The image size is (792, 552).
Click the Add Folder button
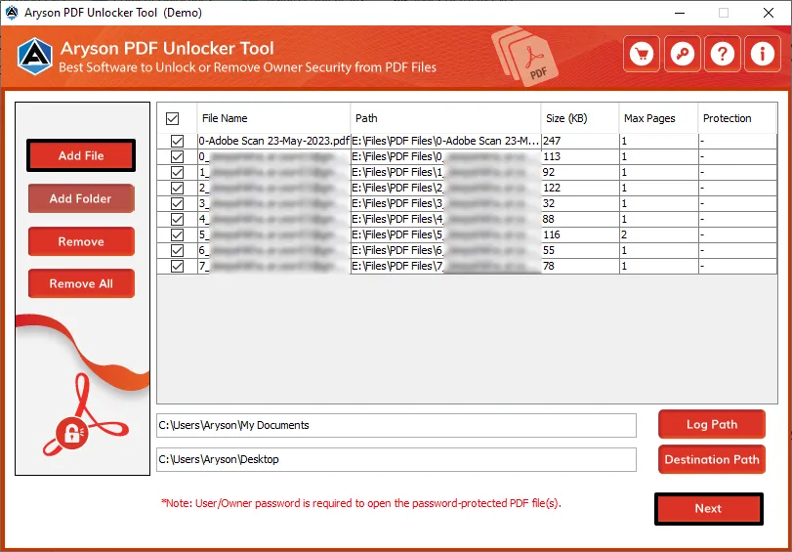pyautogui.click(x=81, y=198)
